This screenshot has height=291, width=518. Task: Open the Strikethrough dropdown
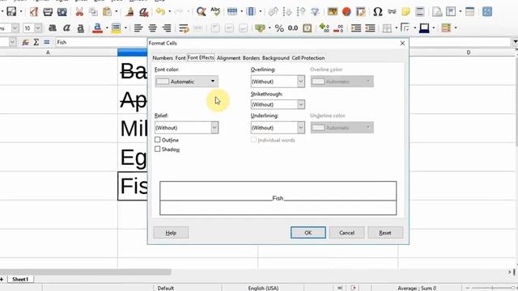point(278,104)
